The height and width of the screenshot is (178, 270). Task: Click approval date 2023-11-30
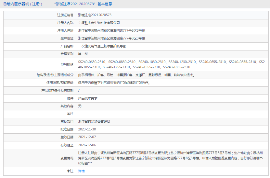point(87,129)
